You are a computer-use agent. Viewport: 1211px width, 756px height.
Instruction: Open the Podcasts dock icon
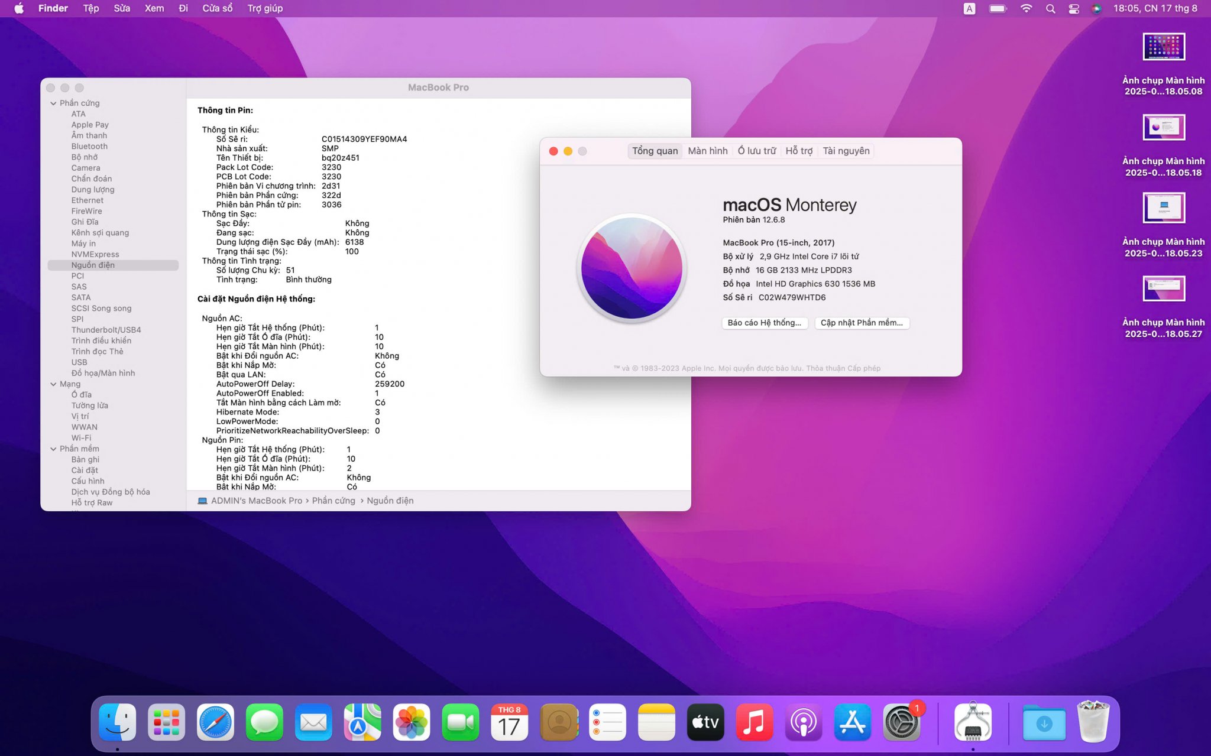click(803, 722)
